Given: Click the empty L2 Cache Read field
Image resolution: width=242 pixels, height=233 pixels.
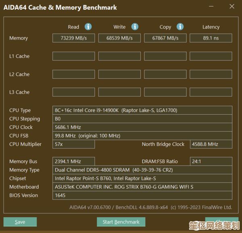Looking at the screenshot, I should (x=74, y=74).
